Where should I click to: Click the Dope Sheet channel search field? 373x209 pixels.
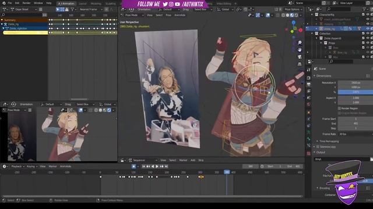[24, 15]
